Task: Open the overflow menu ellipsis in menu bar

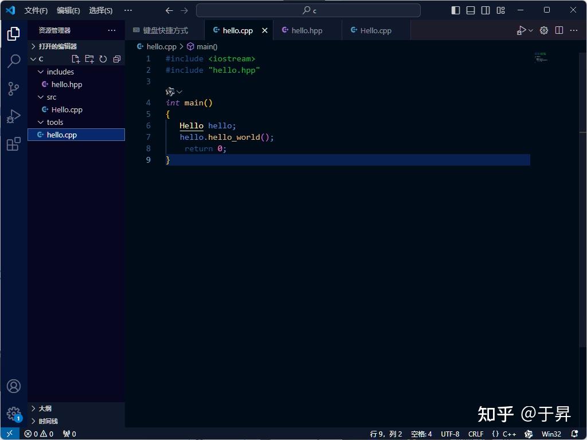Action: [x=128, y=10]
